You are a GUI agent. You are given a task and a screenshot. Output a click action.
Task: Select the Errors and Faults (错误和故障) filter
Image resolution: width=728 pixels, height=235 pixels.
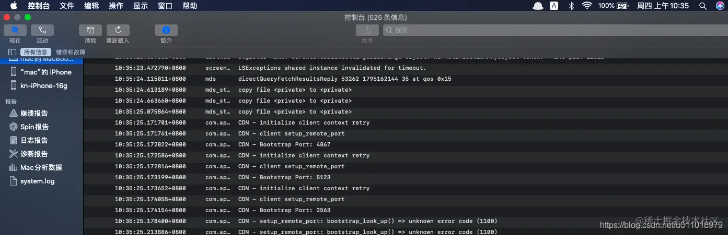point(71,52)
